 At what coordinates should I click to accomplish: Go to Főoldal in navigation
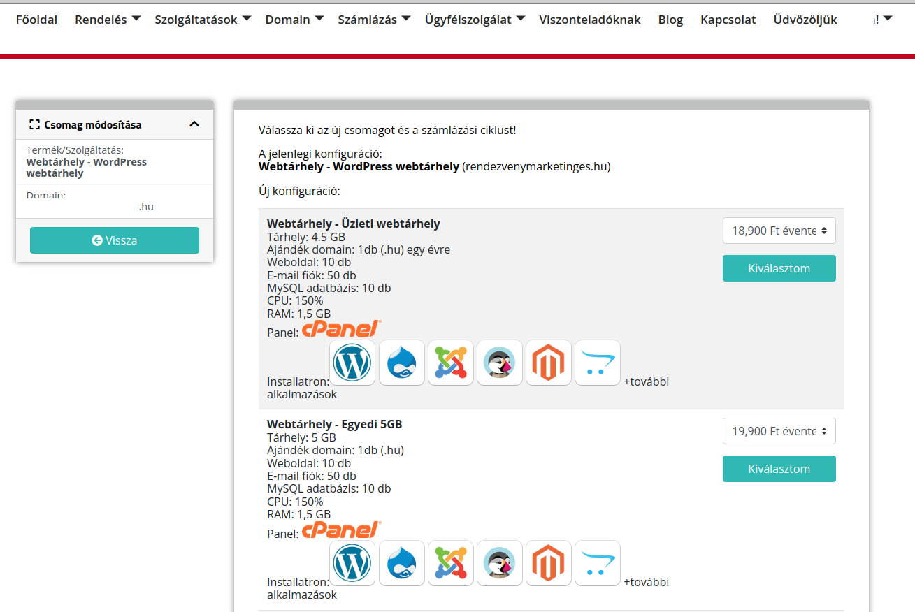(x=36, y=20)
